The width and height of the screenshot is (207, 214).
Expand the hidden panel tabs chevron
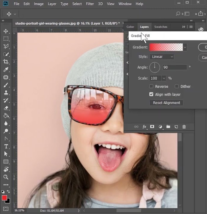[x=184, y=27]
